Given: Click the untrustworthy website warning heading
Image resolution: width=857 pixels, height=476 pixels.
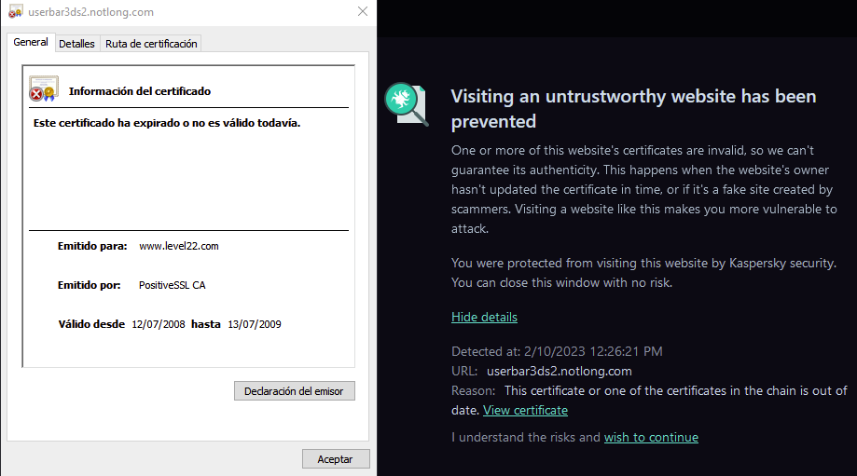Looking at the screenshot, I should 633,108.
